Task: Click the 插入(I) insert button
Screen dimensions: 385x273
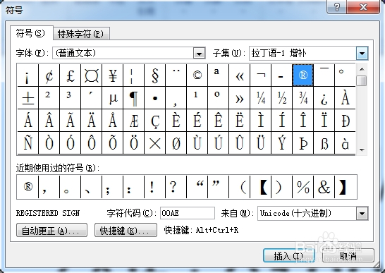Action: [x=289, y=255]
